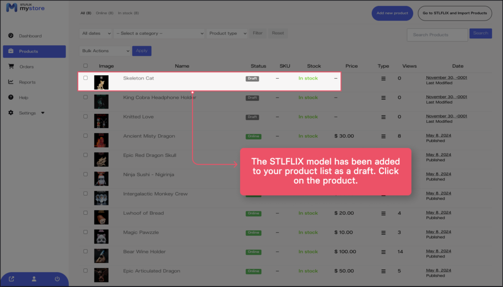Click the Reports chart icon
Screen dimensions: 503x287
tap(11, 82)
